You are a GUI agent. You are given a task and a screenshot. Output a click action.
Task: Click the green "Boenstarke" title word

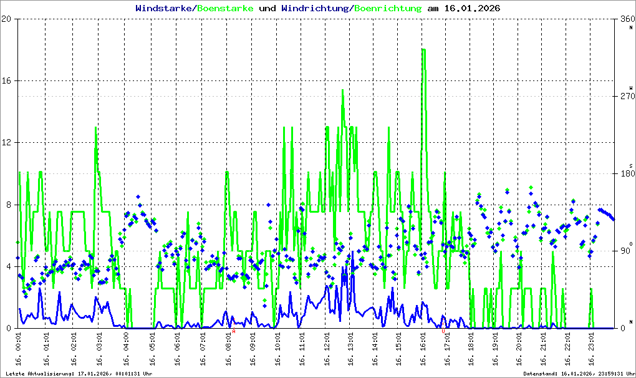tap(225, 8)
